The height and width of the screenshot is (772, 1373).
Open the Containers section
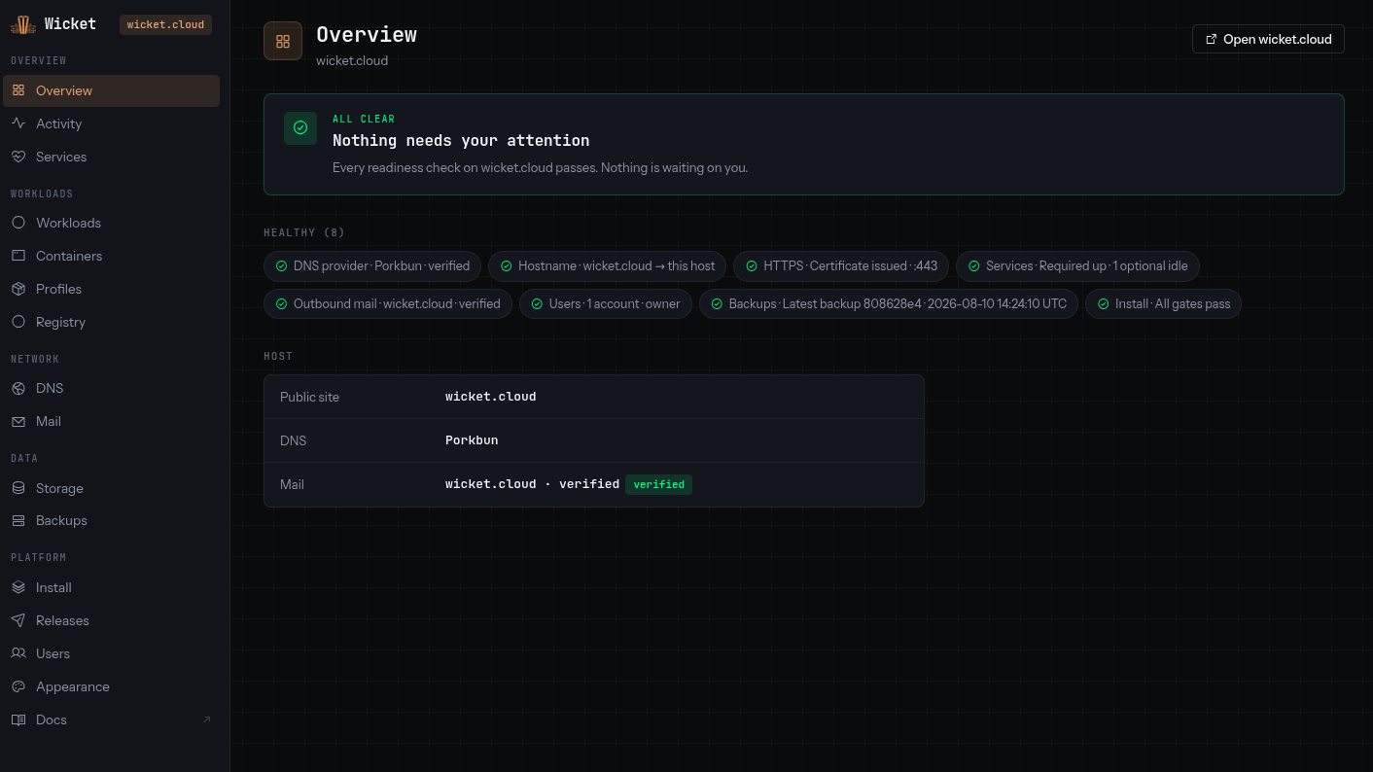tap(111, 256)
